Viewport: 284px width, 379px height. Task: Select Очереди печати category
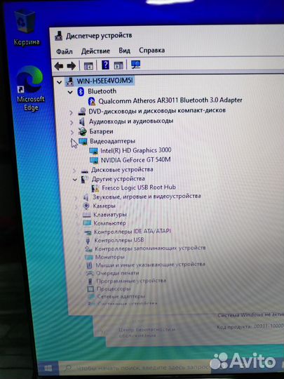coord(118,273)
